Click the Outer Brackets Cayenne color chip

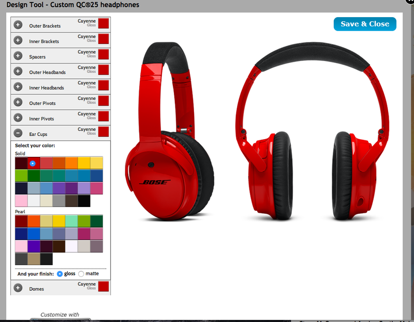pos(103,23)
